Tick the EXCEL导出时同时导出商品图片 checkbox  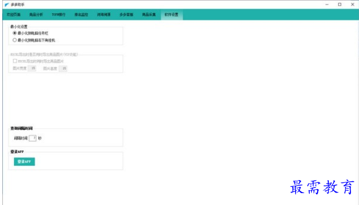[x=15, y=61]
